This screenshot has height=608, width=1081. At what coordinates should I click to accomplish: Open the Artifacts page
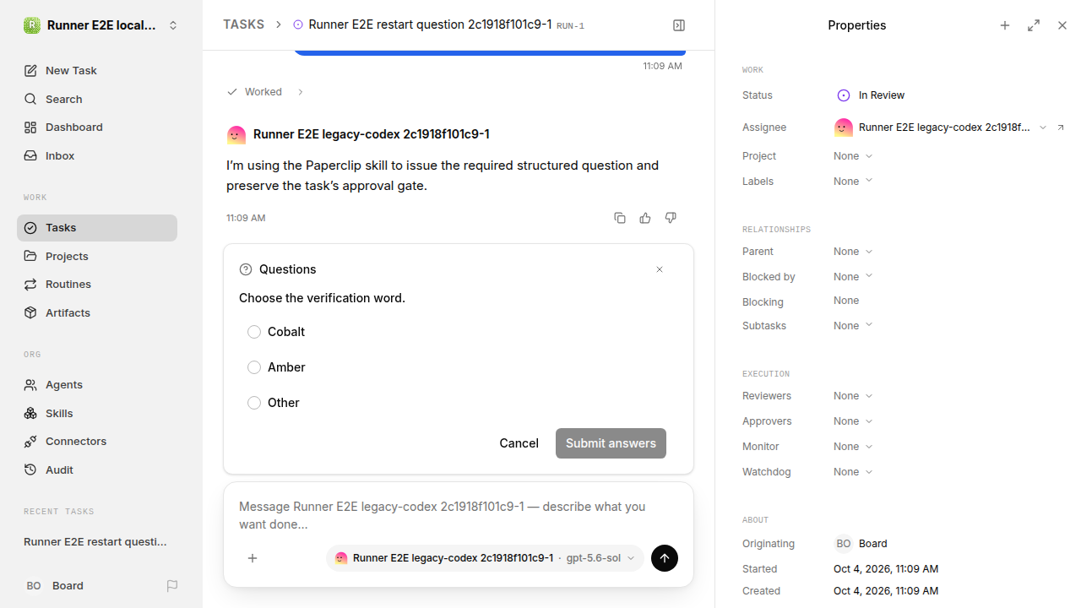click(x=97, y=313)
